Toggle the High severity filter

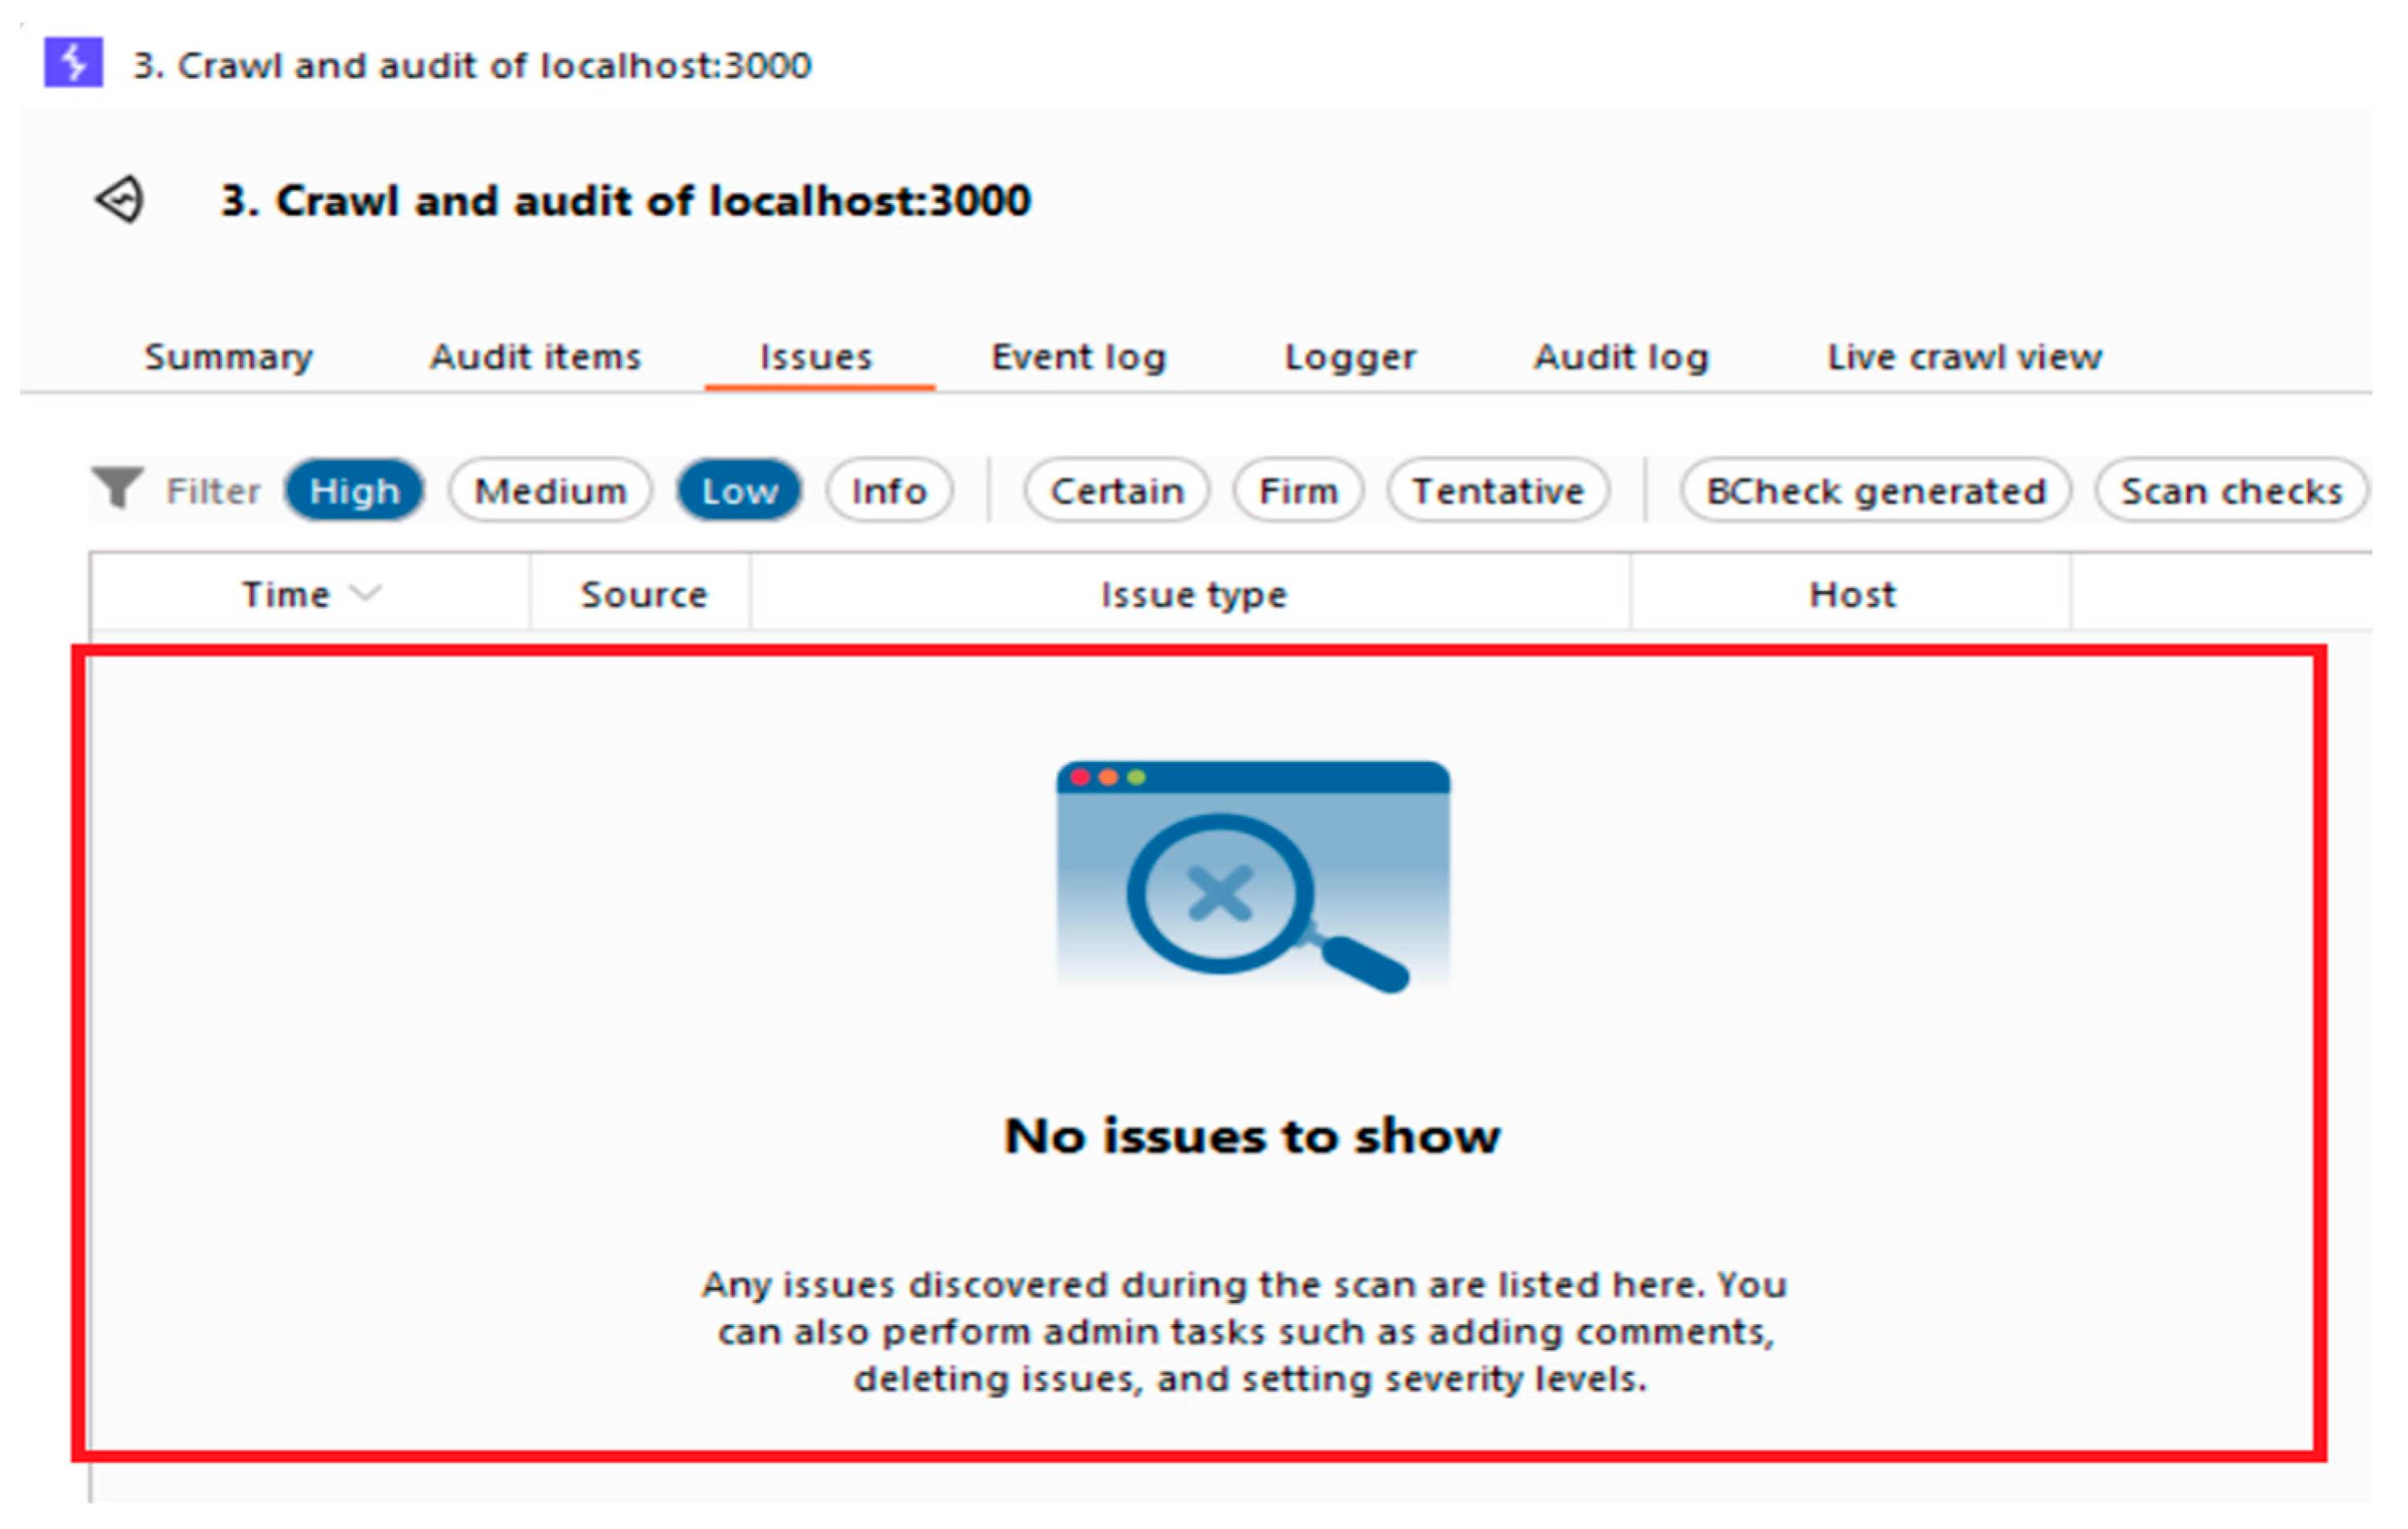tap(354, 491)
